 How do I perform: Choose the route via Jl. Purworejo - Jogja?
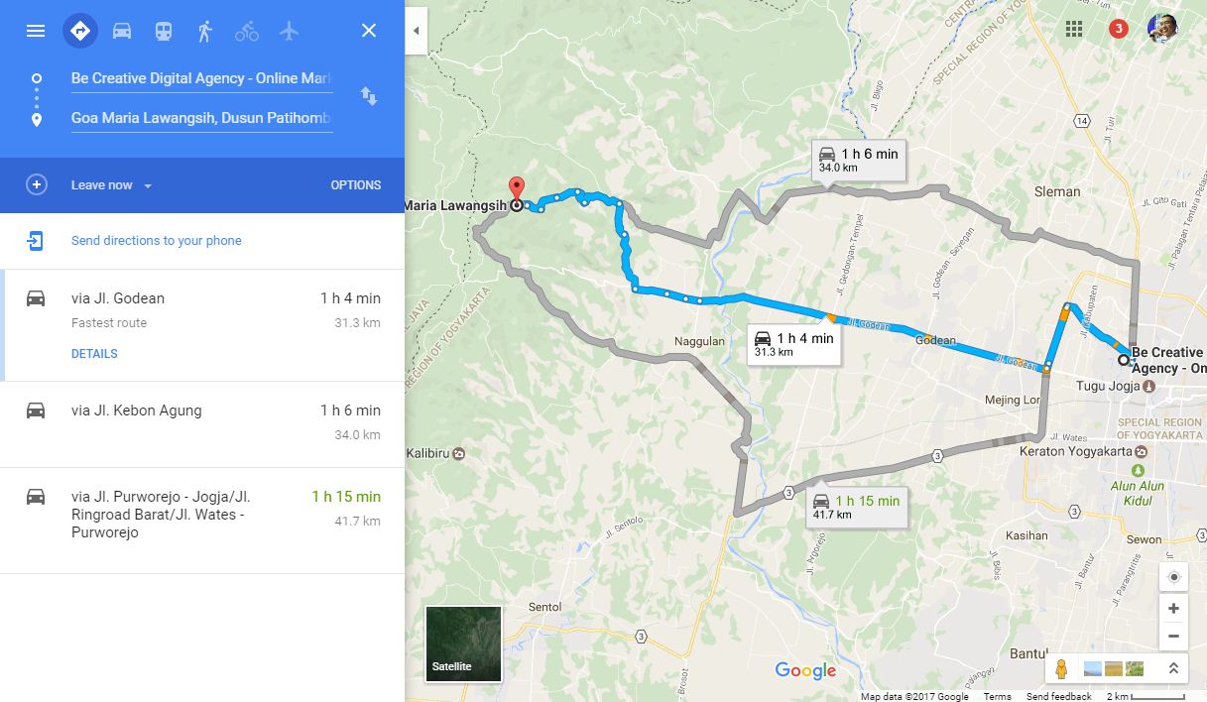[x=202, y=520]
